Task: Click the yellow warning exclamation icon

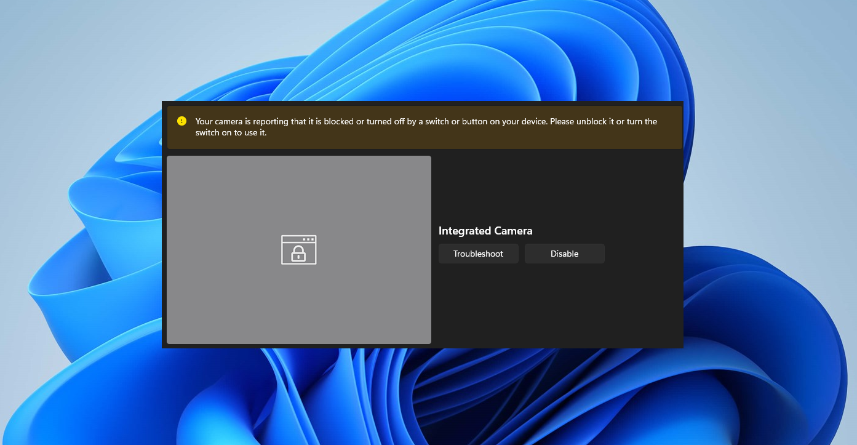Action: (x=181, y=121)
